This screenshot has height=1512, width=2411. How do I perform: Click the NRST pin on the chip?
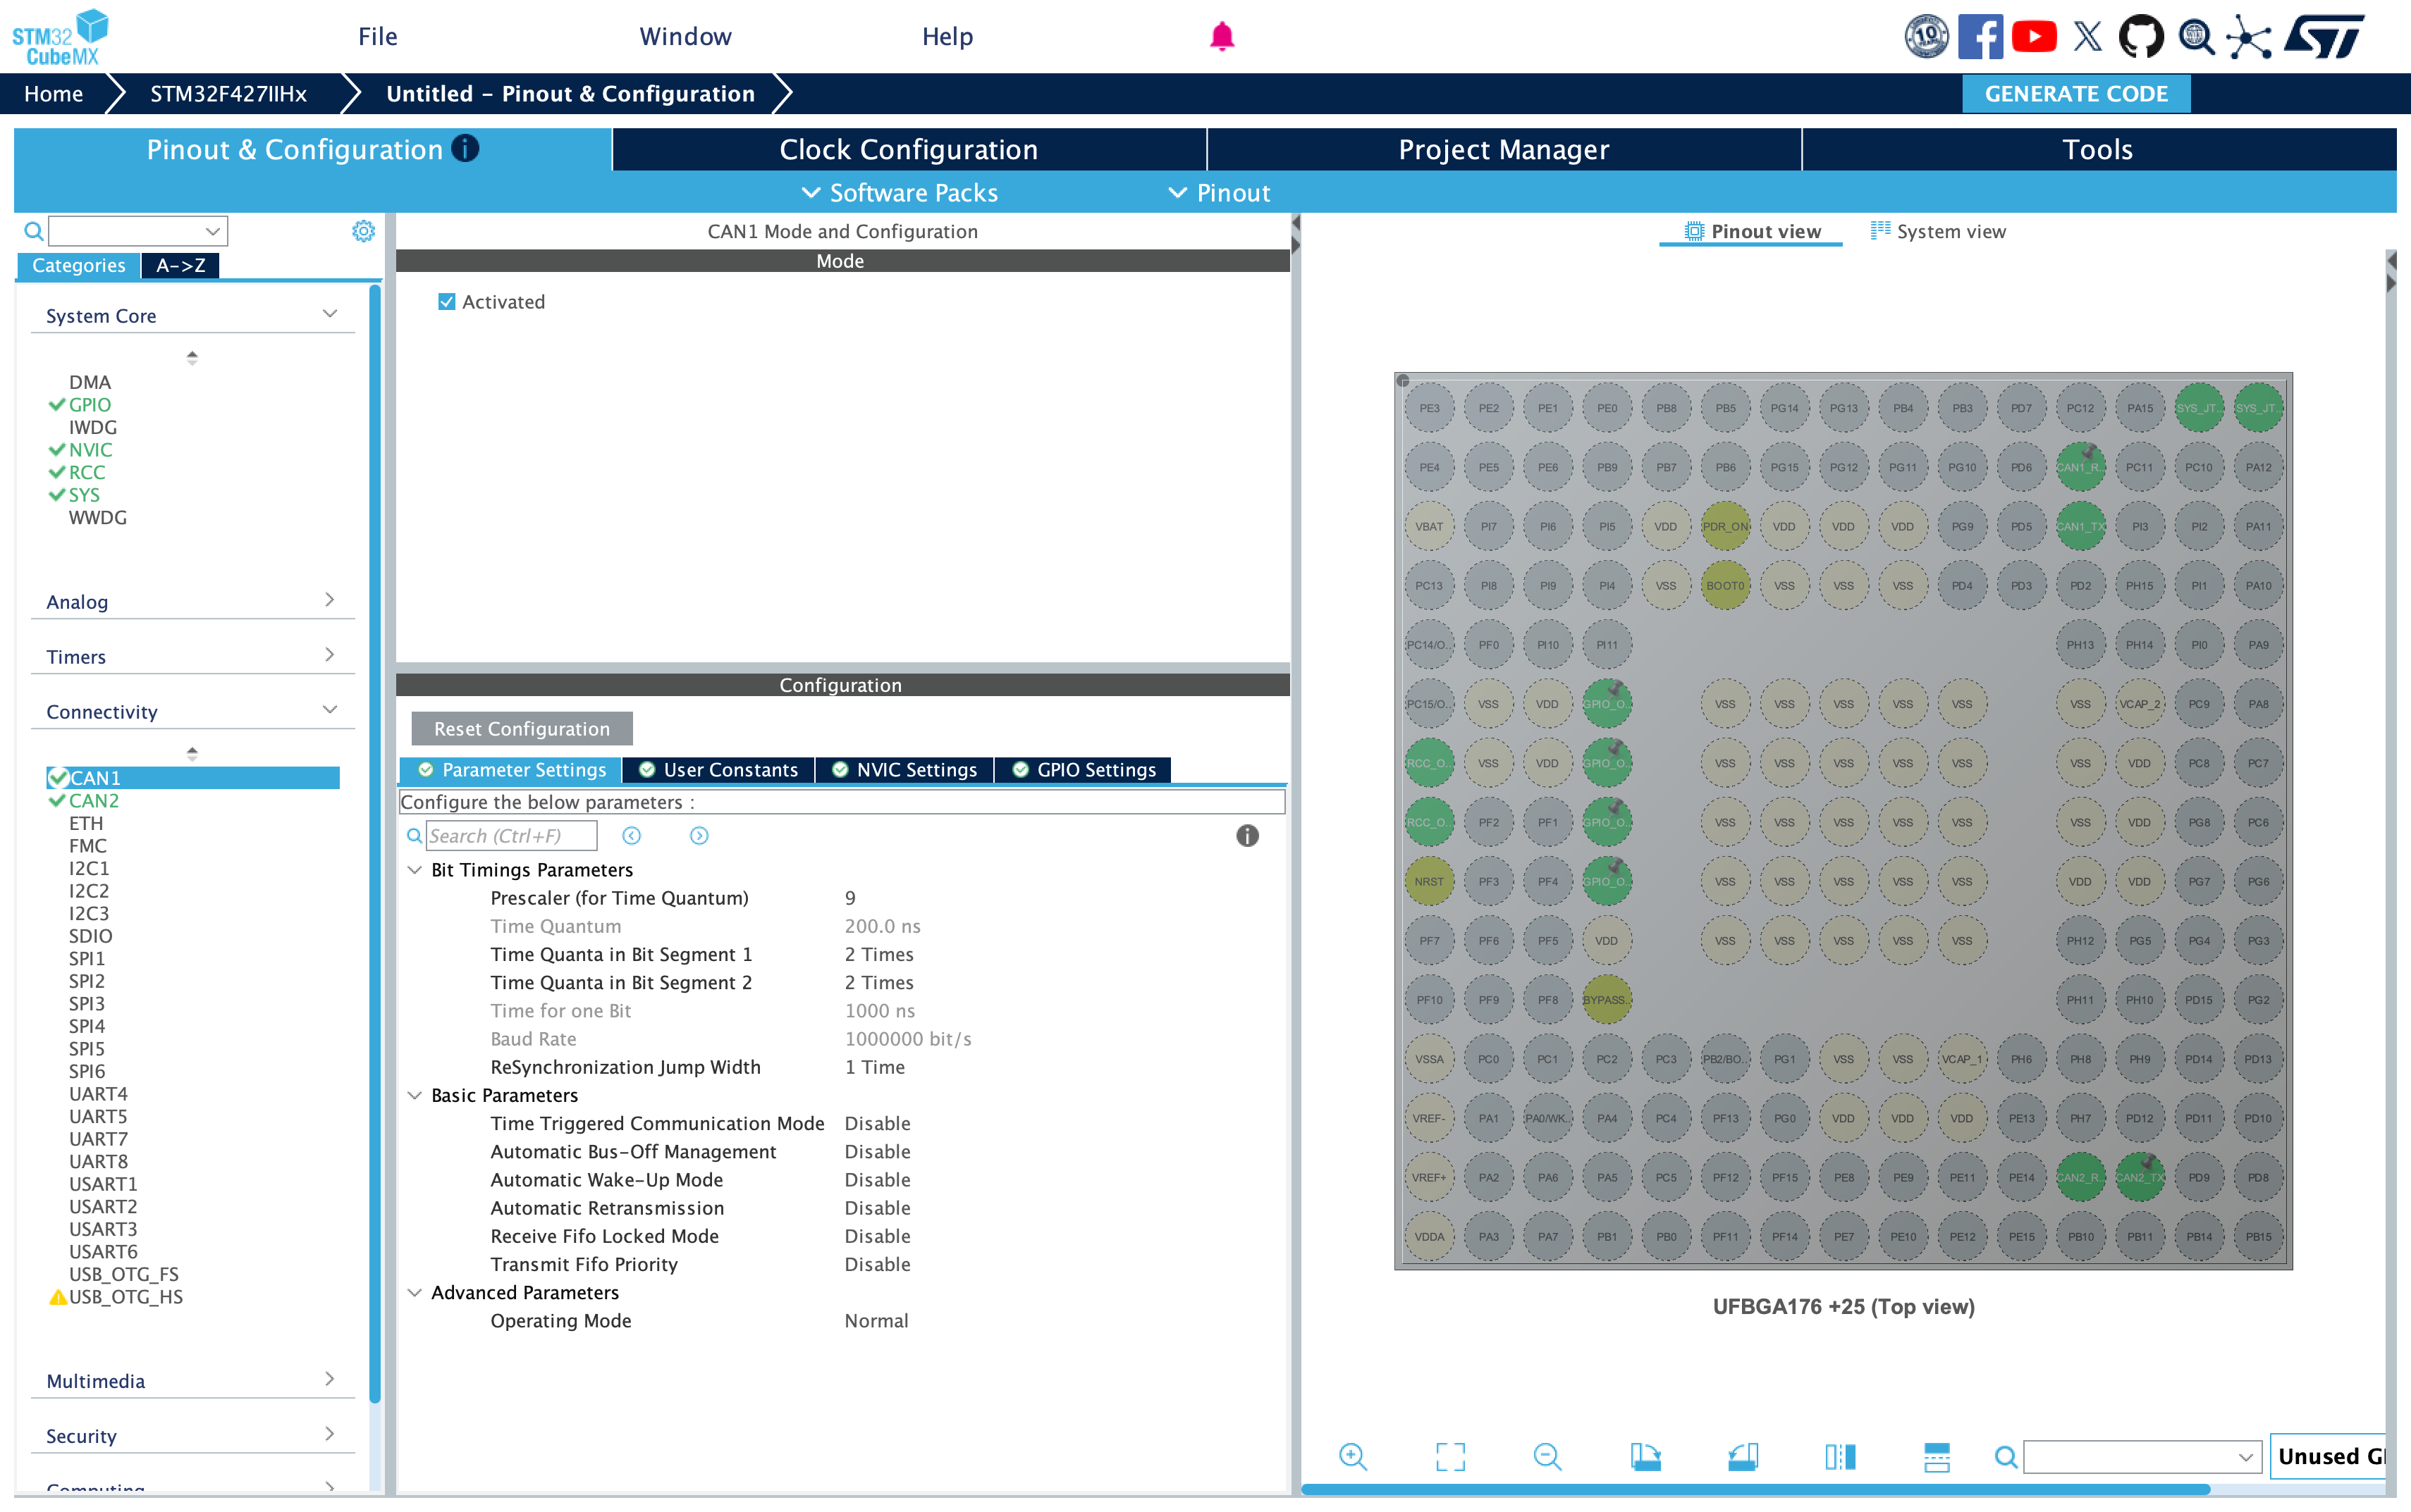[1428, 881]
